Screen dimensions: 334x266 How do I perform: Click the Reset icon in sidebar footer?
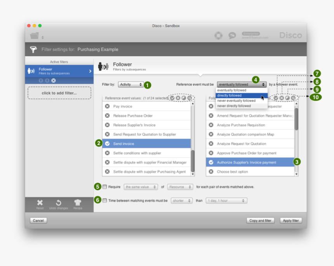tap(40, 203)
